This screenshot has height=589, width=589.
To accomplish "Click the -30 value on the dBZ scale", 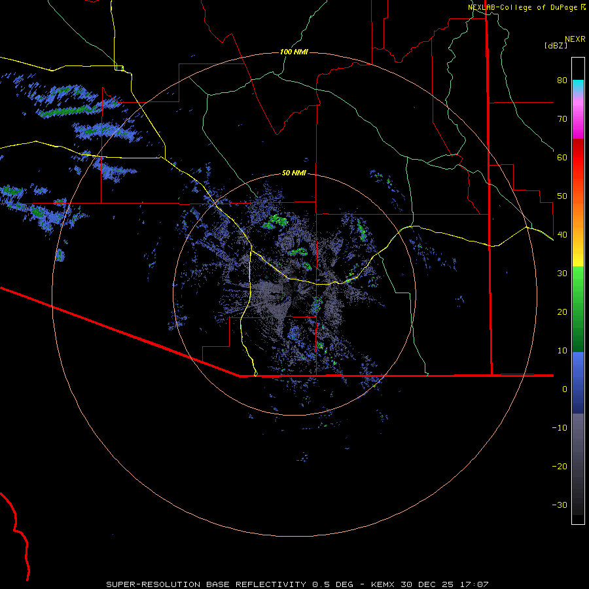I will point(560,505).
